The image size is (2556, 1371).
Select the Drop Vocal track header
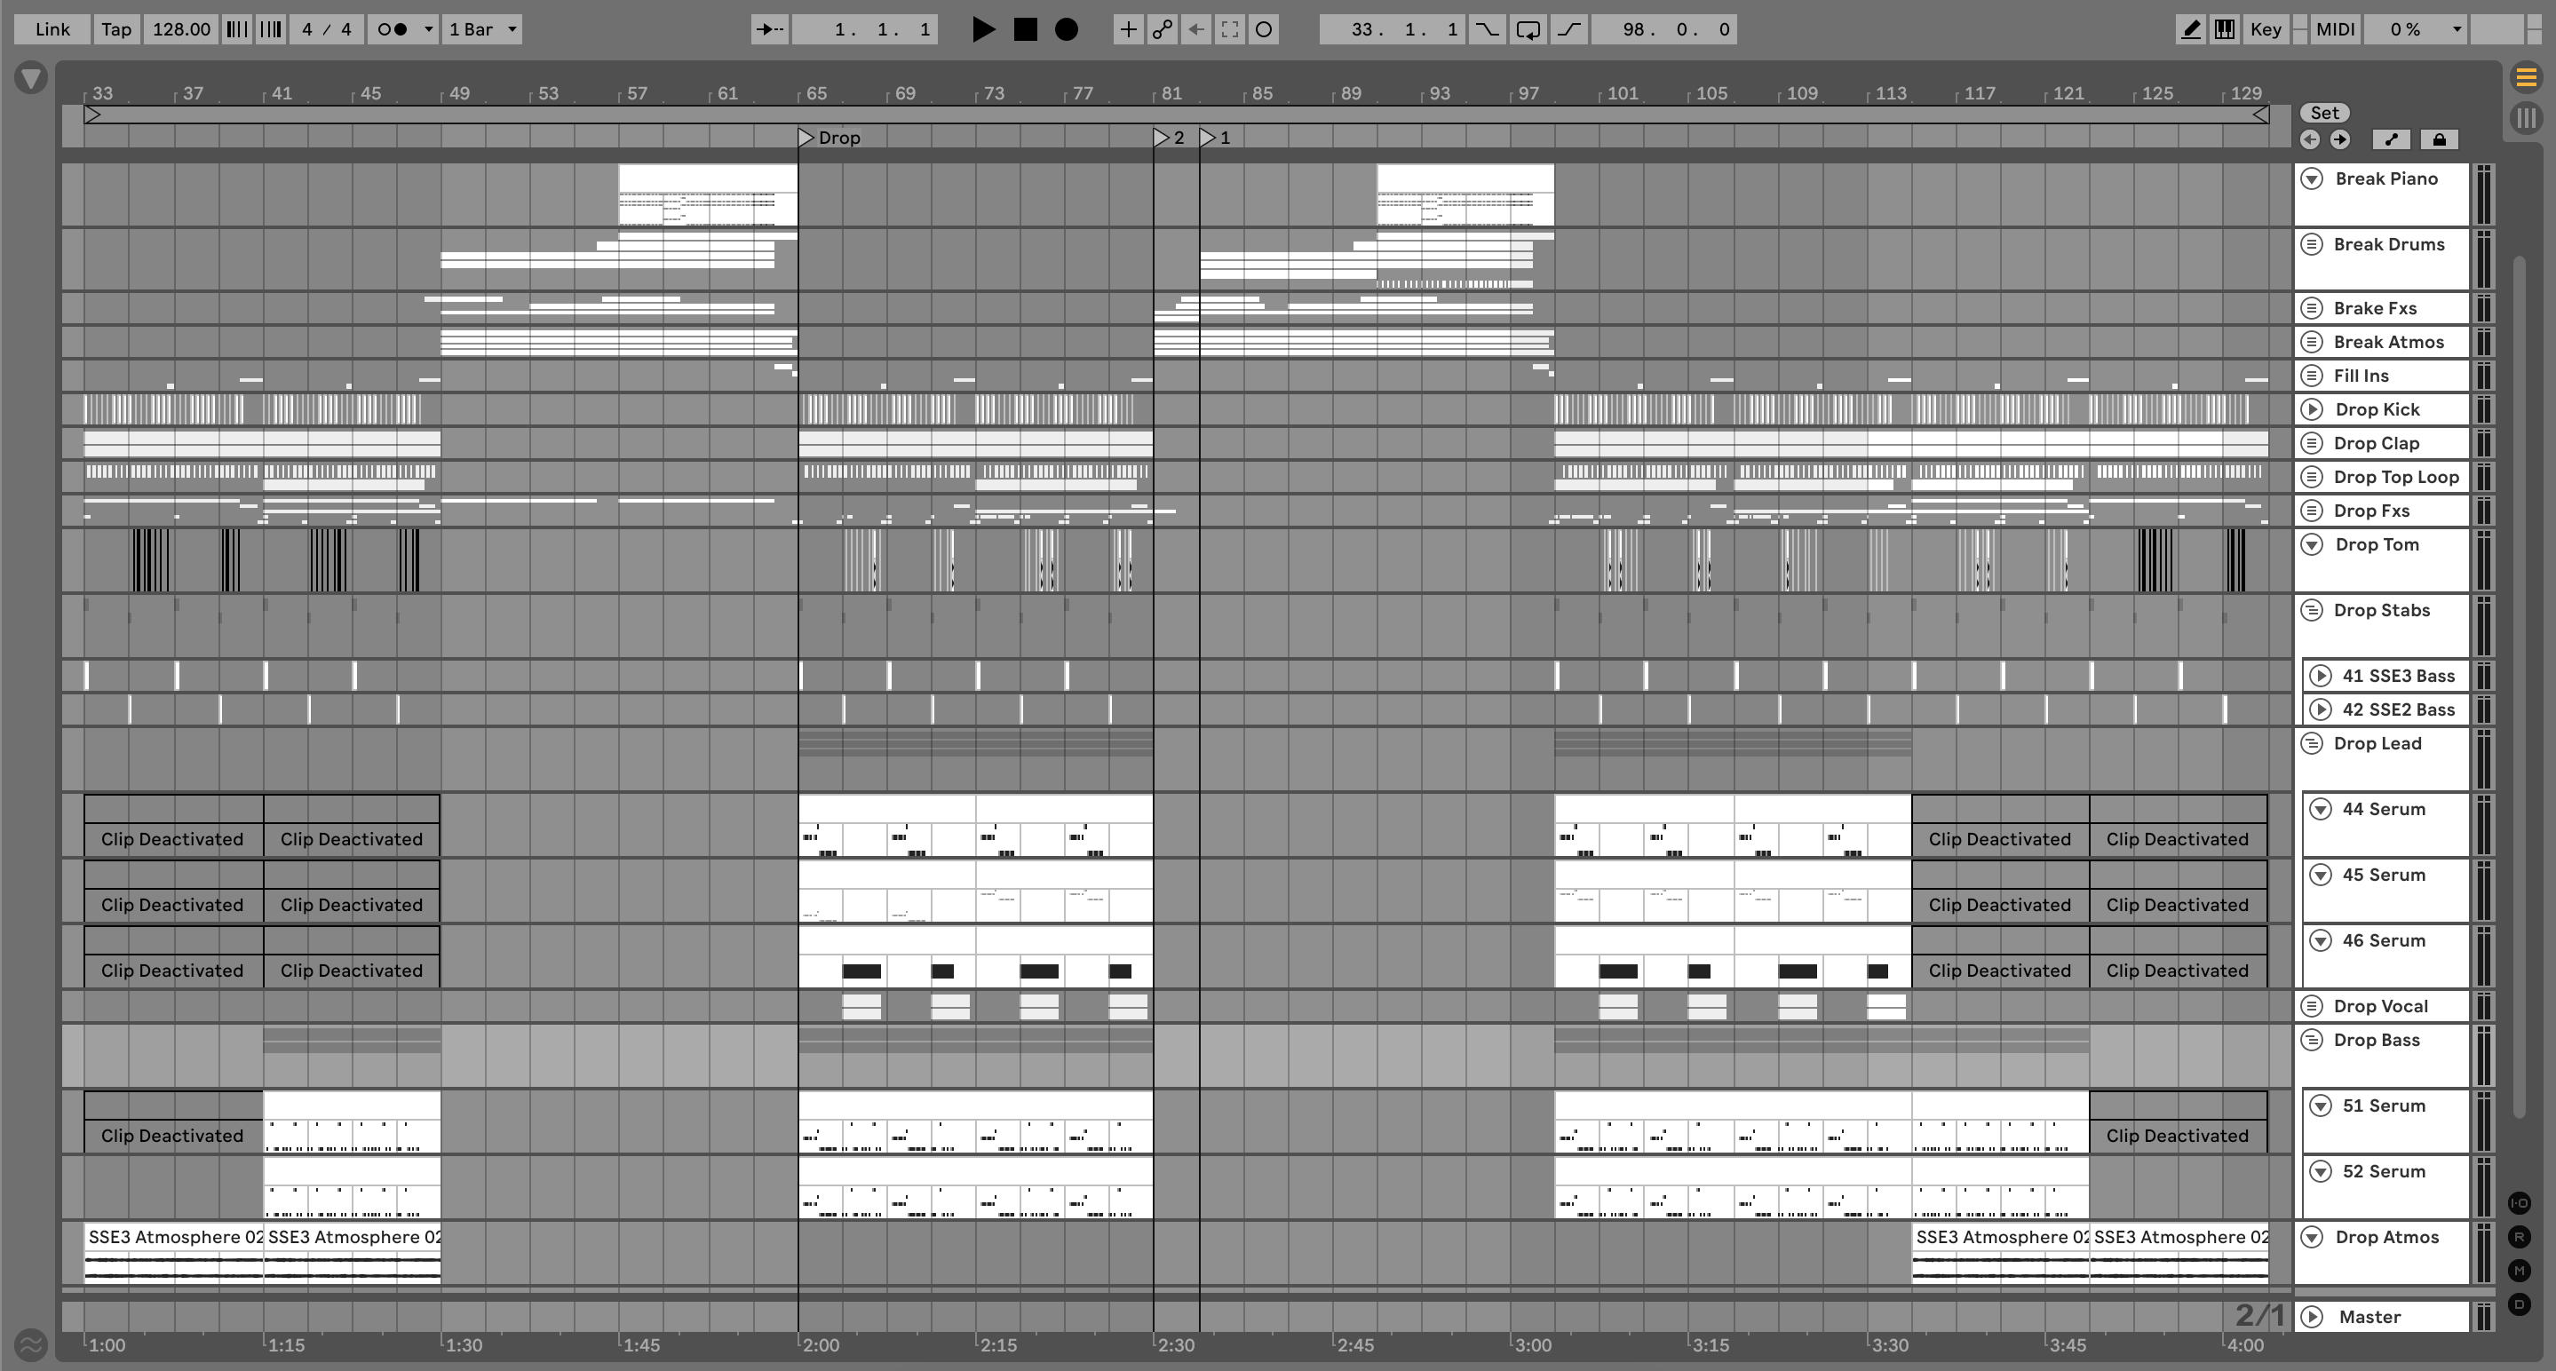tap(2380, 1006)
